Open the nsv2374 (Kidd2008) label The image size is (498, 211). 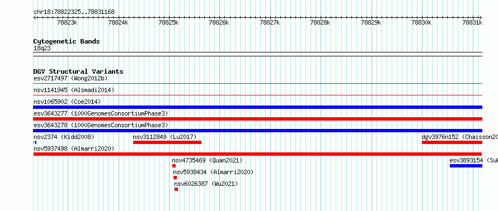64,137
